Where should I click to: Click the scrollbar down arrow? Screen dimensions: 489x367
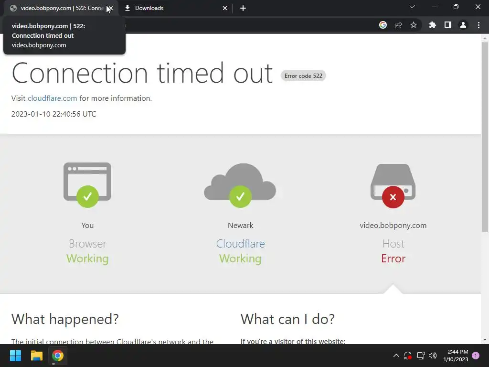(x=485, y=340)
